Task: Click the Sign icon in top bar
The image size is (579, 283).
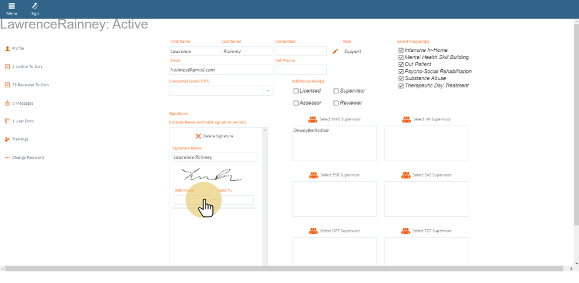Action: 35,6
